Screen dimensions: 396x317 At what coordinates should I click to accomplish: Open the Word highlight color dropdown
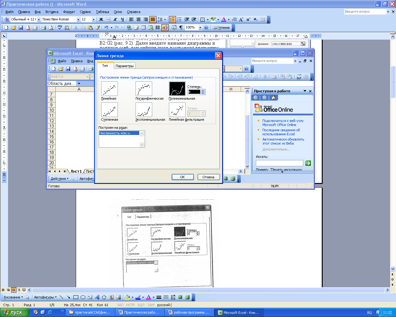tap(218, 20)
